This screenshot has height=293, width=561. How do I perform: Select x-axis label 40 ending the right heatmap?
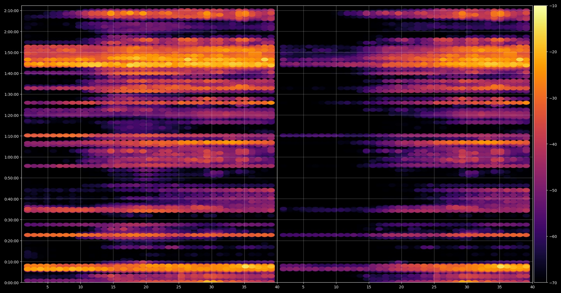532,287
